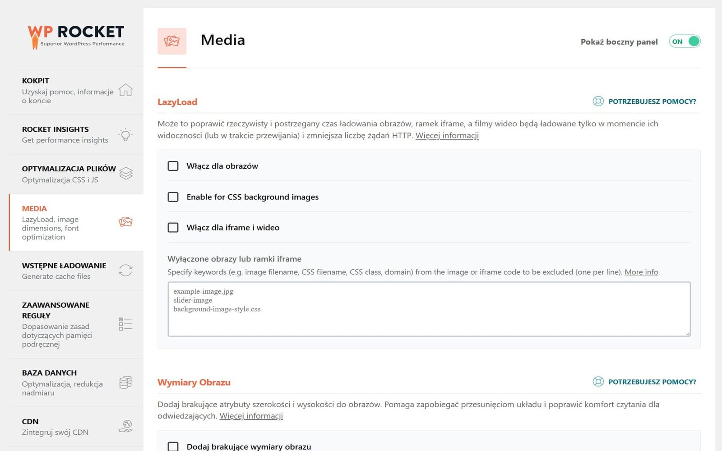The width and height of the screenshot is (722, 451).
Task: Enable Włącz dla obrazów checkbox
Action: pos(173,166)
